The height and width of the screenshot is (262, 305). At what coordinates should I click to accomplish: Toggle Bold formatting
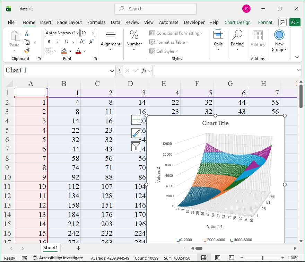coord(49,42)
